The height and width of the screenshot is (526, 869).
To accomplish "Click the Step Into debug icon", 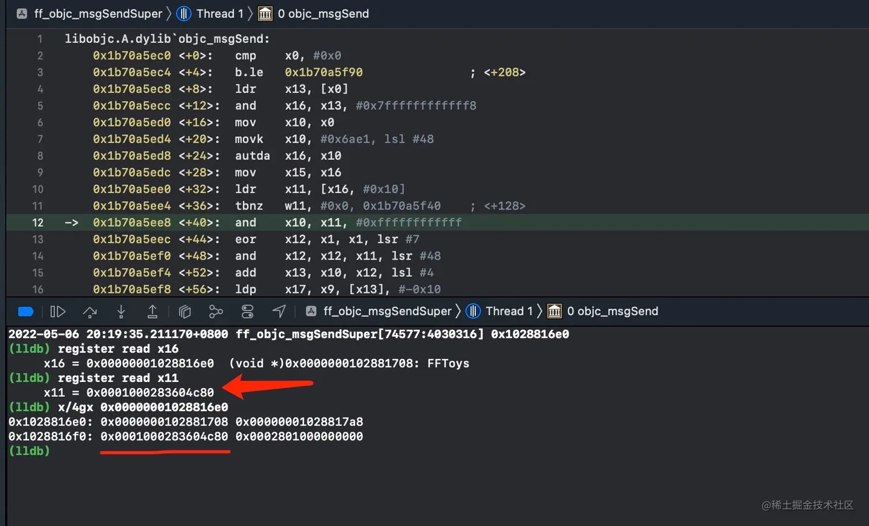I will click(121, 311).
